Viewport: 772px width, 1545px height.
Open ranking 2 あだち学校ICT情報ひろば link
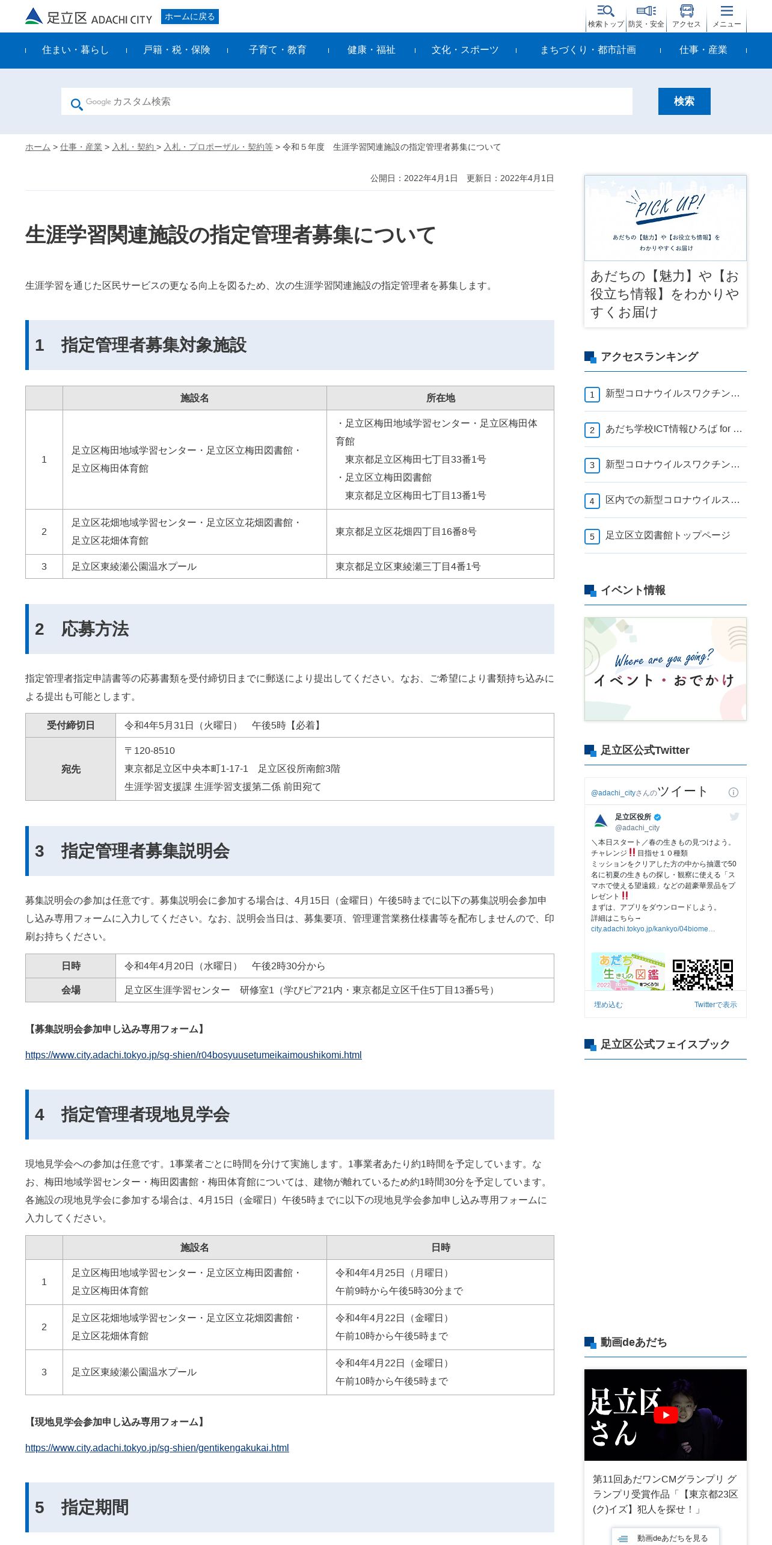click(x=673, y=429)
